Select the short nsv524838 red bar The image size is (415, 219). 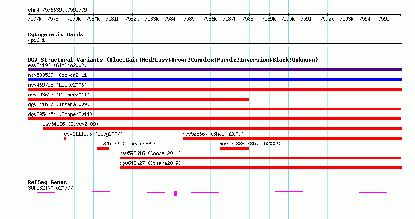(234, 148)
